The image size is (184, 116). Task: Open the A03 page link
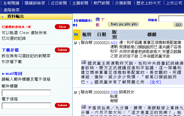(x=114, y=43)
